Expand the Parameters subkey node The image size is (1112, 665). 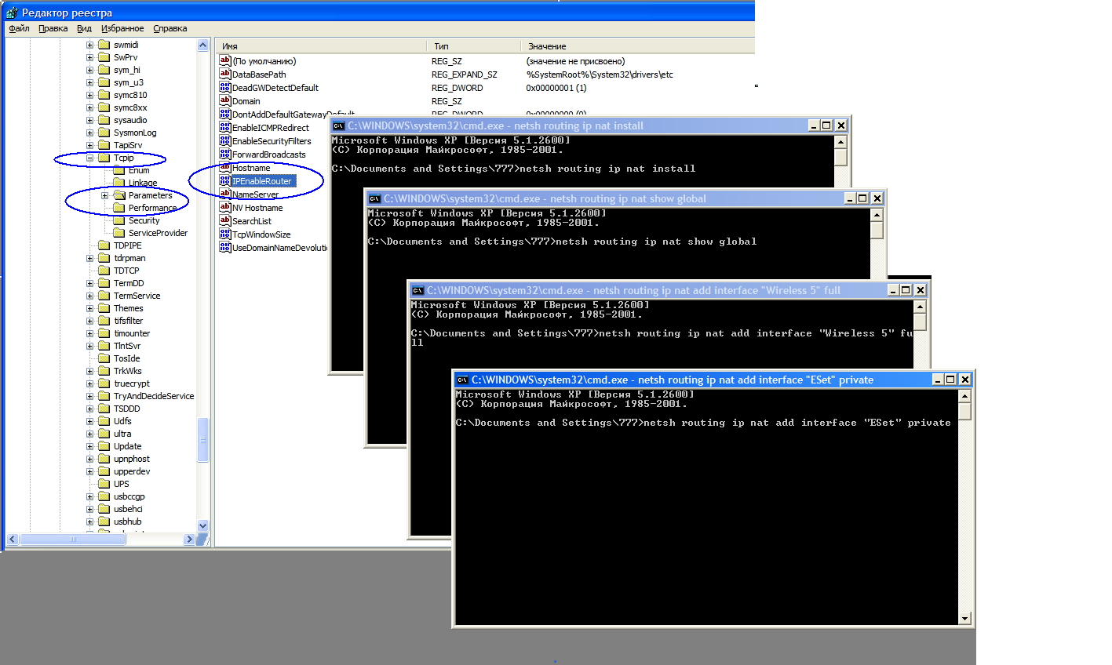click(104, 195)
